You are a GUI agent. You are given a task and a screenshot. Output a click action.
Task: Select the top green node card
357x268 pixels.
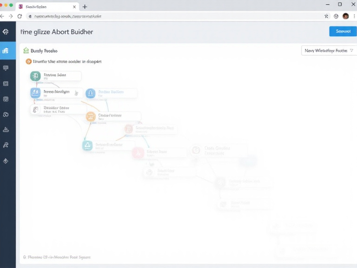coord(56,76)
